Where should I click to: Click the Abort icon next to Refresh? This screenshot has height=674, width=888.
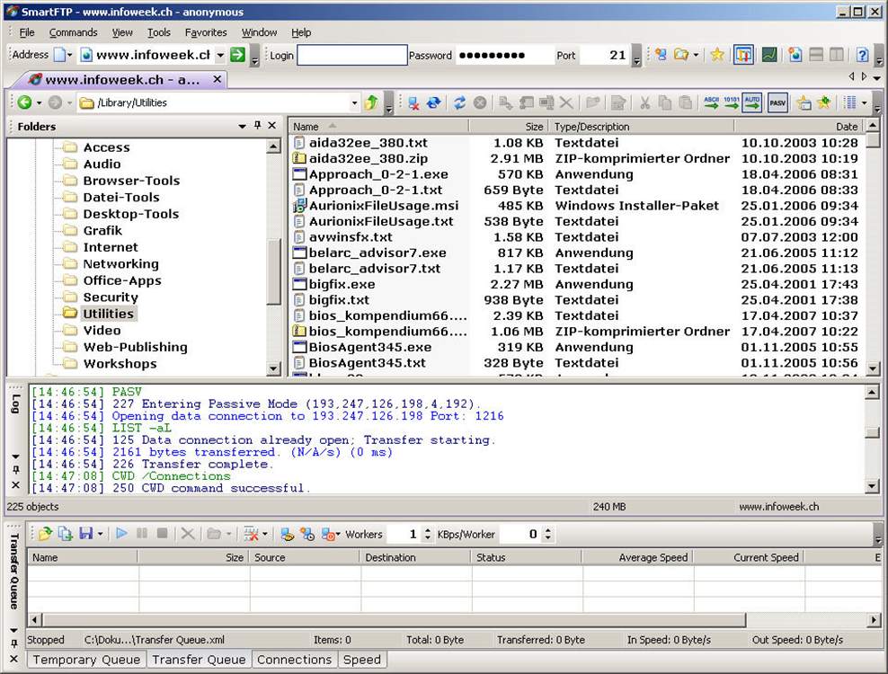[x=480, y=102]
